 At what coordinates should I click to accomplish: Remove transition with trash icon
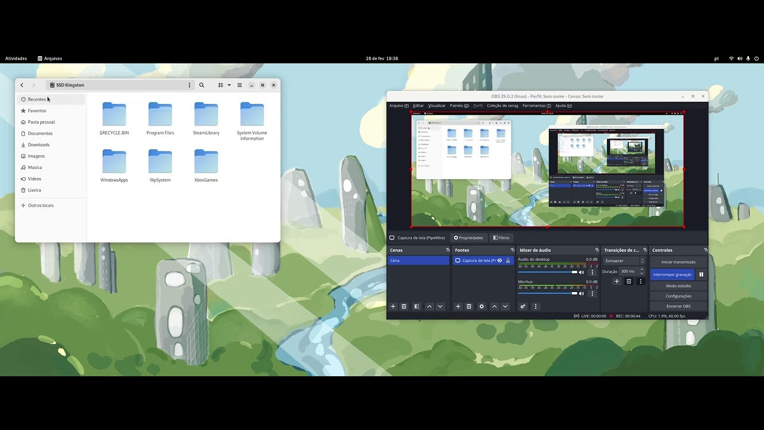click(x=629, y=281)
